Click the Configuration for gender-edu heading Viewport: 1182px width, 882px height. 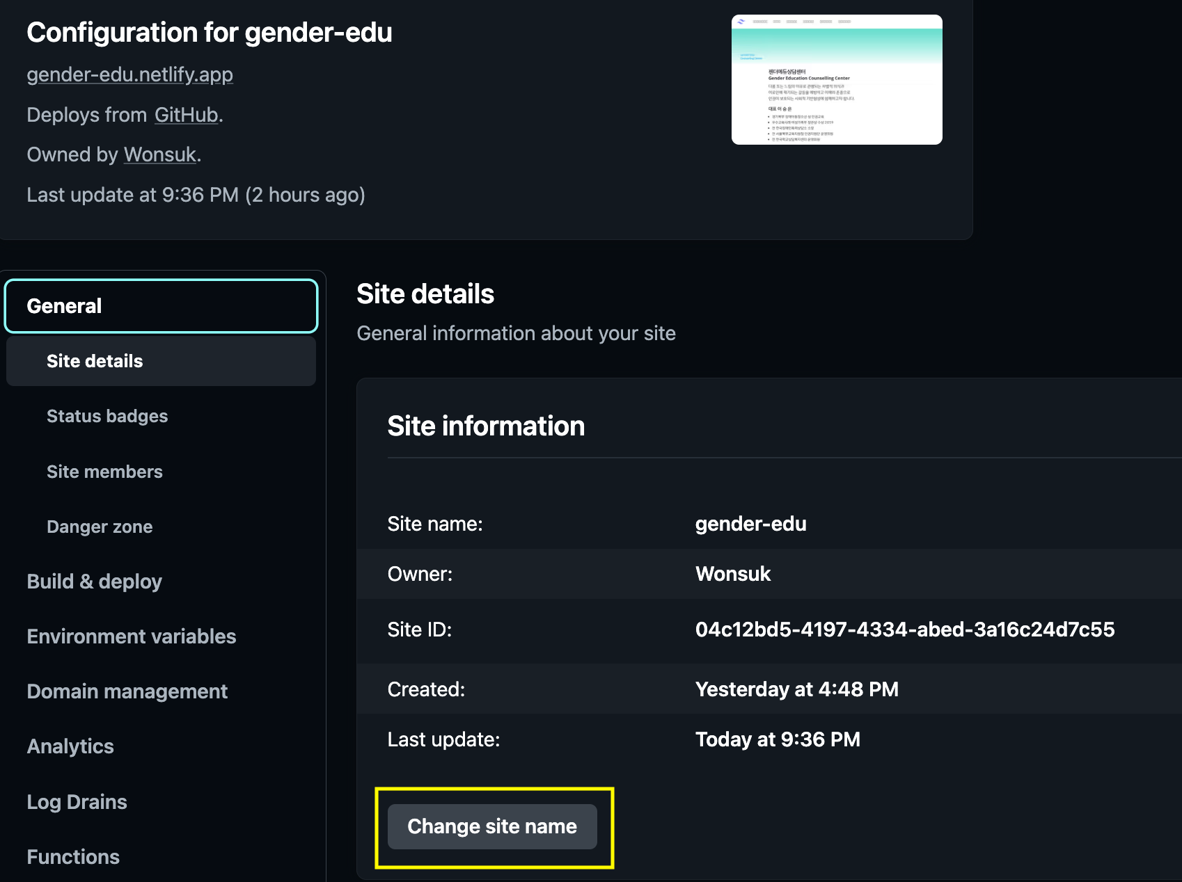(x=210, y=33)
